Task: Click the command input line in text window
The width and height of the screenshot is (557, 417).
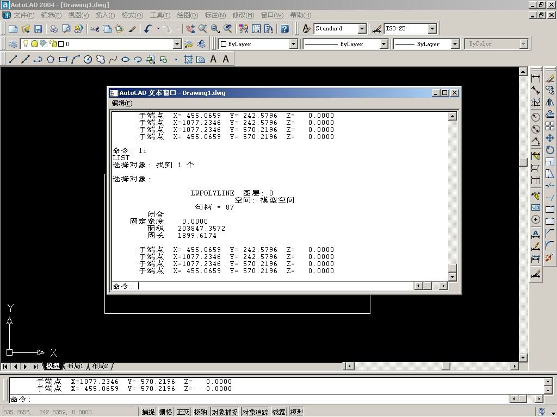Action: [262, 286]
